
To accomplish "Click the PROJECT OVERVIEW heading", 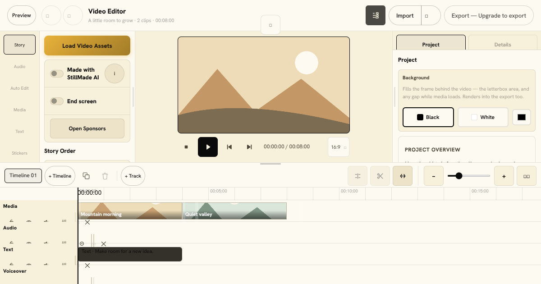I will 432,150.
